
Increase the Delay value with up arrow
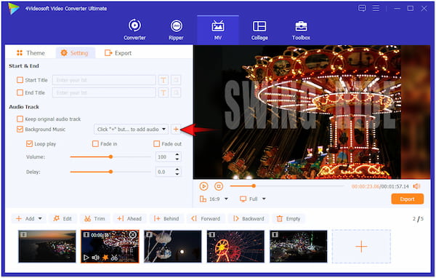click(x=177, y=169)
